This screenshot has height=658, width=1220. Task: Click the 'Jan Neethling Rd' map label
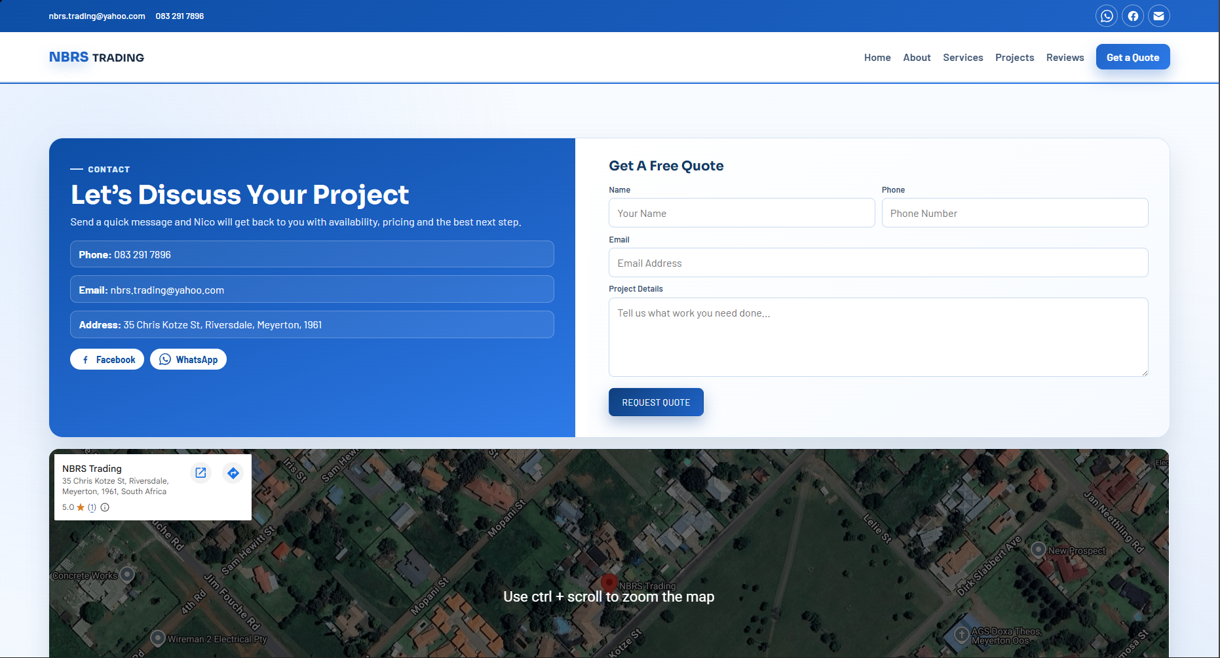(x=1114, y=522)
